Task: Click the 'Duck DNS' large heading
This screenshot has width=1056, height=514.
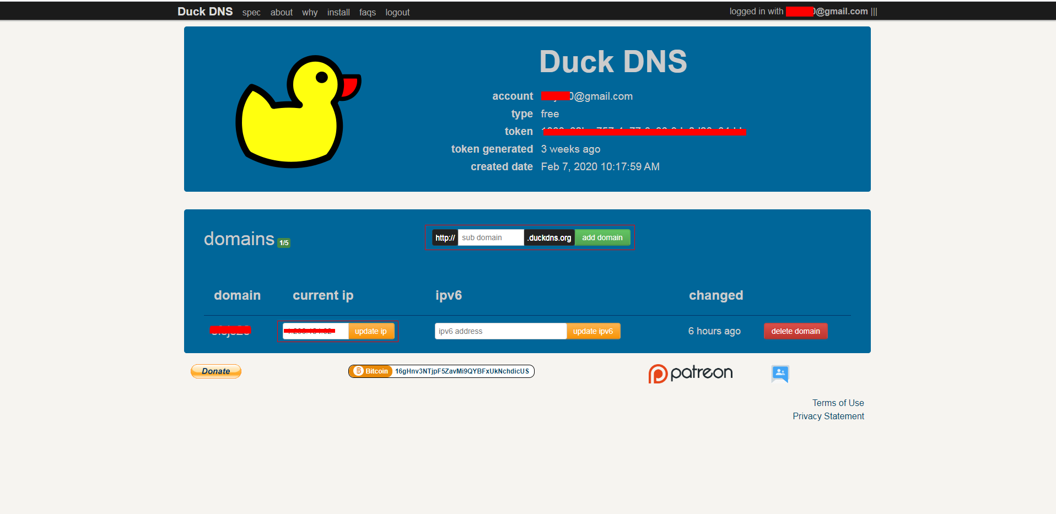Action: pyautogui.click(x=613, y=61)
